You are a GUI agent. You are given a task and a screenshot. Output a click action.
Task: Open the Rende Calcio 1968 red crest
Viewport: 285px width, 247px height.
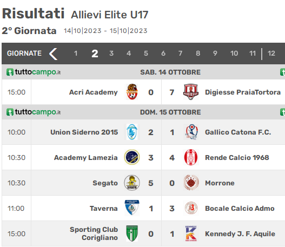click(x=191, y=157)
